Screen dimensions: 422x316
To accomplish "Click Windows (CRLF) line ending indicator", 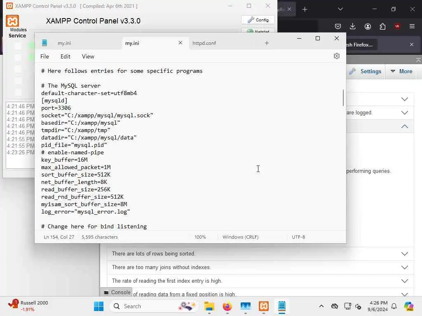I will 240,237.
